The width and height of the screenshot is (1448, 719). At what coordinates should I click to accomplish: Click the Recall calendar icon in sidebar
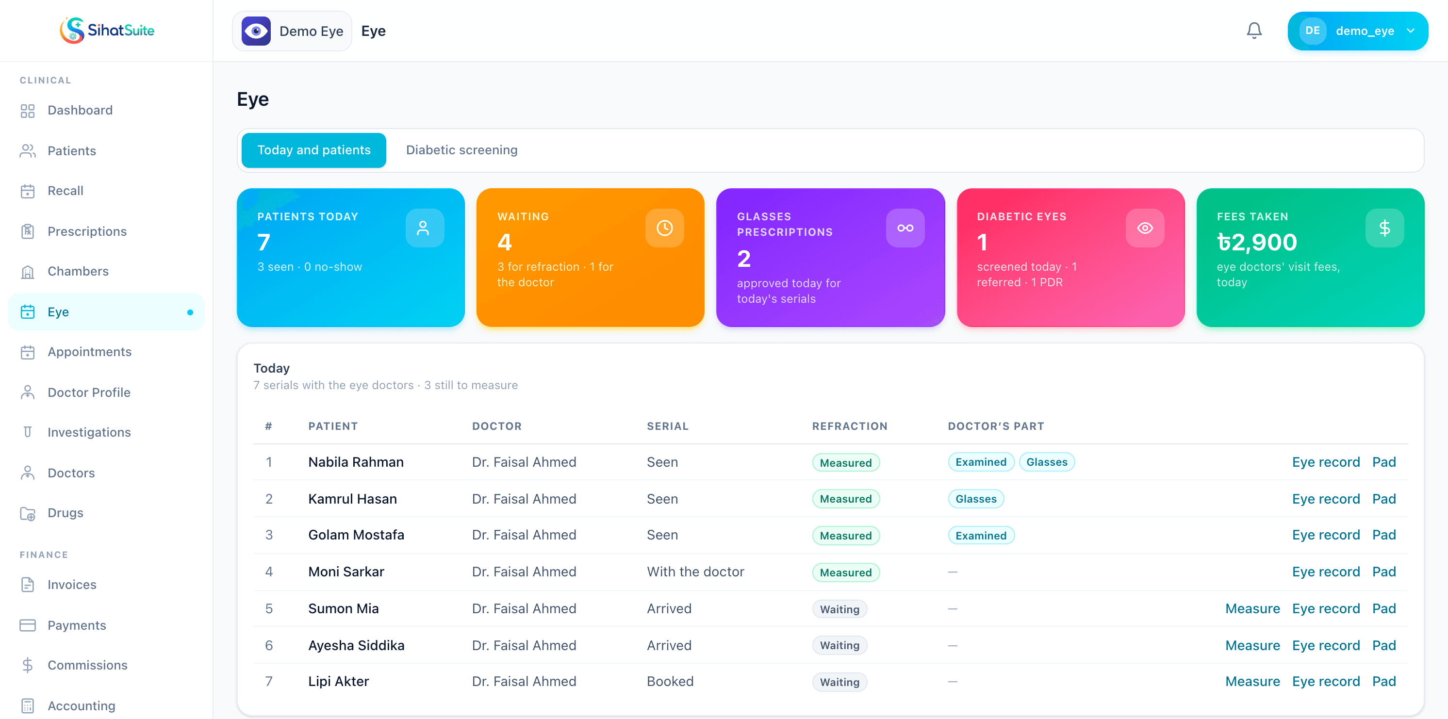[28, 191]
